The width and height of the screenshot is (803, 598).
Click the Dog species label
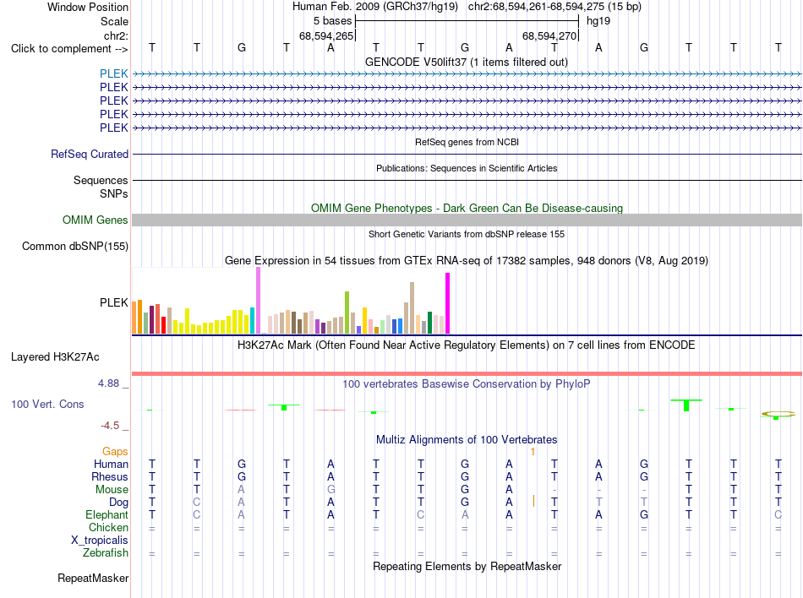tap(118, 503)
